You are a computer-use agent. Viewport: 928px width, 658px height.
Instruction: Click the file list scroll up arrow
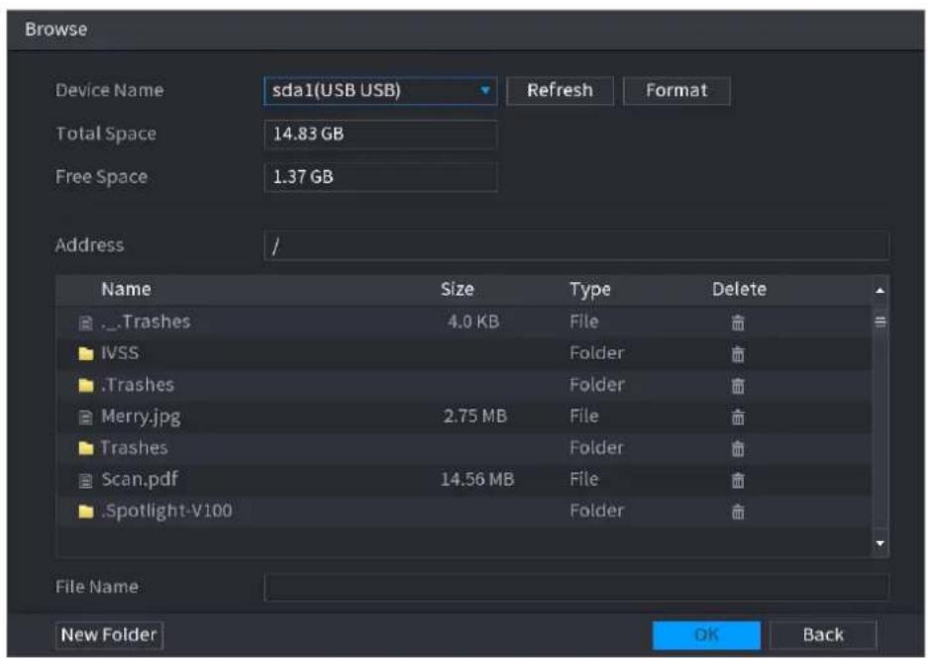[x=880, y=290]
